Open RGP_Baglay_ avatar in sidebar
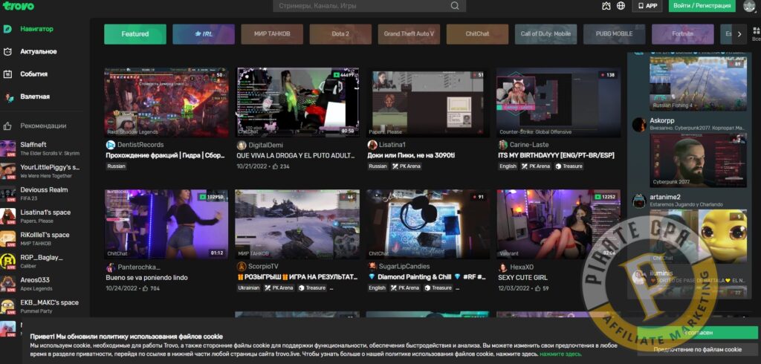This screenshot has width=761, height=364. pos(7,261)
